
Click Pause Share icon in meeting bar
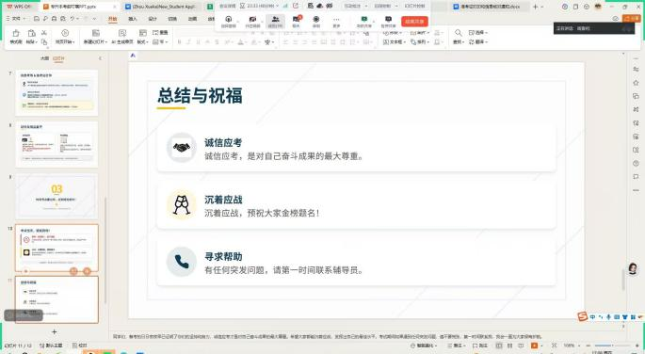point(388,20)
